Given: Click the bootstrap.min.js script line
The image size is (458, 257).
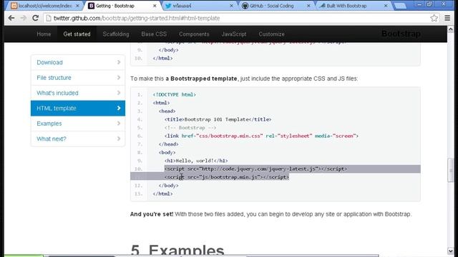Looking at the screenshot, I should (x=227, y=177).
